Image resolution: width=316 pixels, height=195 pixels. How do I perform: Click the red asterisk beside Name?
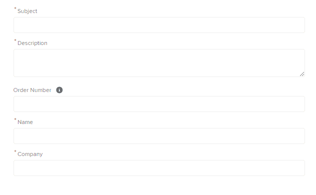pos(15,119)
